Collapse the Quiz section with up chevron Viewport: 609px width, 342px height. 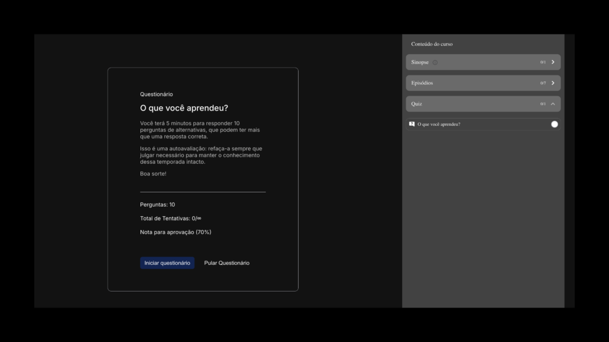[553, 104]
